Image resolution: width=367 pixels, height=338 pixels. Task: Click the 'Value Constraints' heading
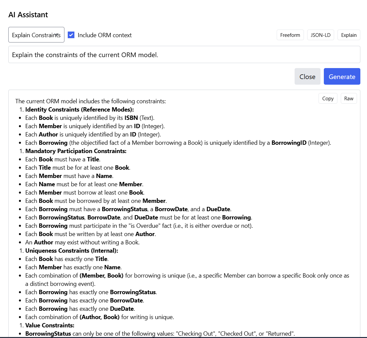click(50, 325)
